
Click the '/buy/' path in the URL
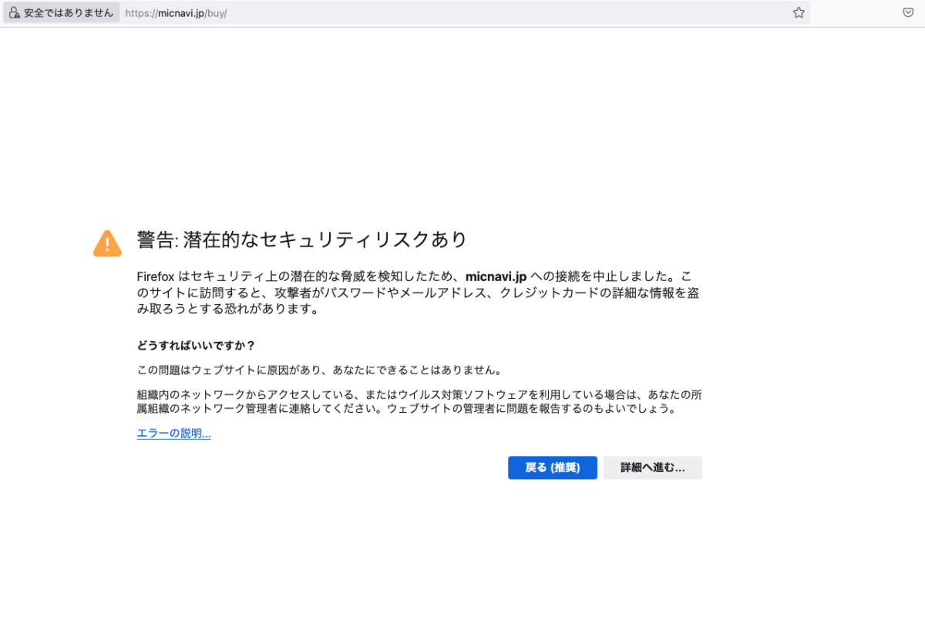[217, 13]
